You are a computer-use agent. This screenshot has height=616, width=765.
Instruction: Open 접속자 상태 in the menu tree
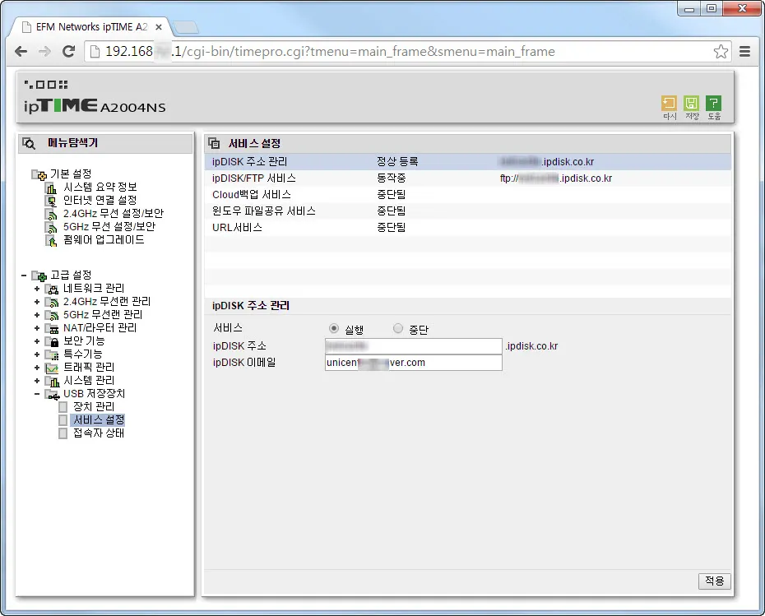point(98,433)
